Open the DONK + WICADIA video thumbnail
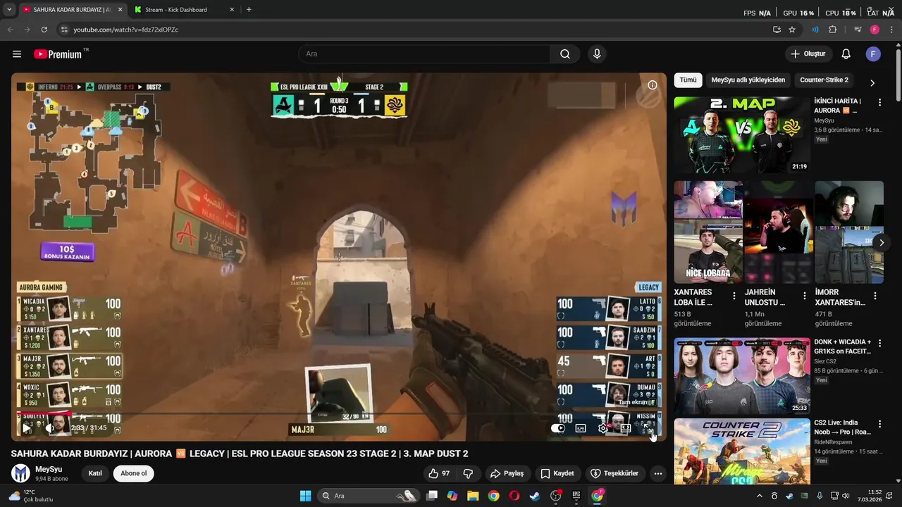Image resolution: width=902 pixels, height=507 pixels. pyautogui.click(x=741, y=376)
